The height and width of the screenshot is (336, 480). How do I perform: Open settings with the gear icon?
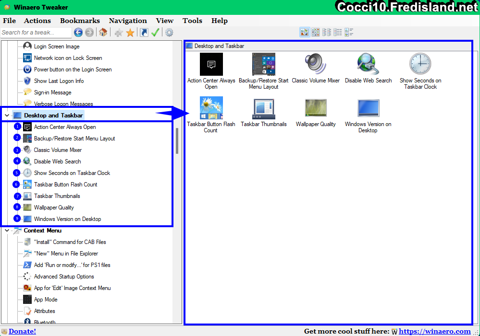[169, 33]
